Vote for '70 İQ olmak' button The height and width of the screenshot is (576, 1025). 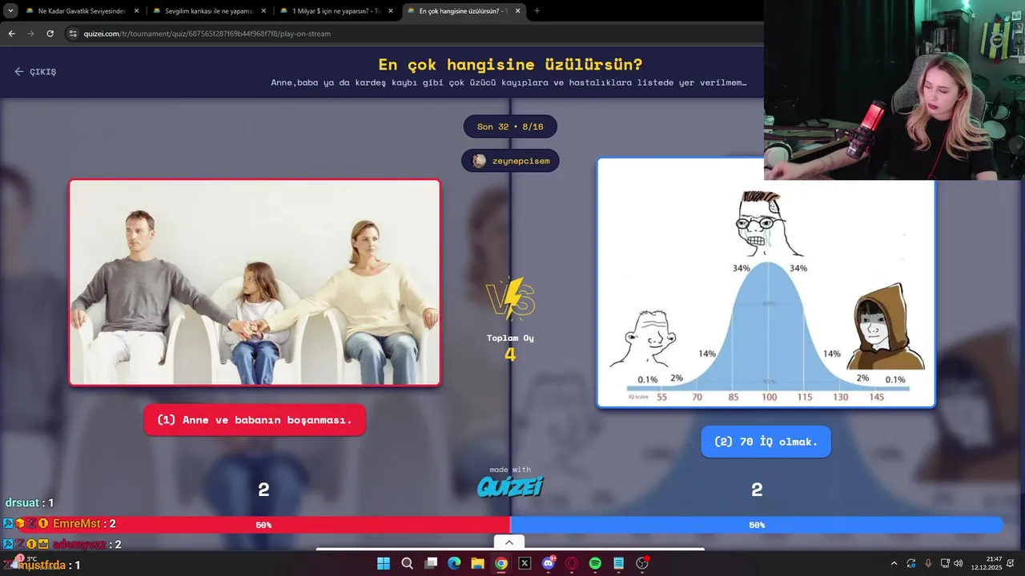click(766, 442)
